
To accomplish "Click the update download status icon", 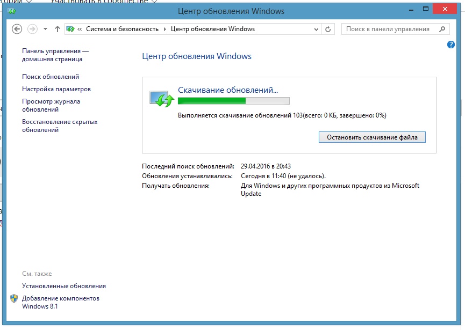I will click(x=162, y=99).
